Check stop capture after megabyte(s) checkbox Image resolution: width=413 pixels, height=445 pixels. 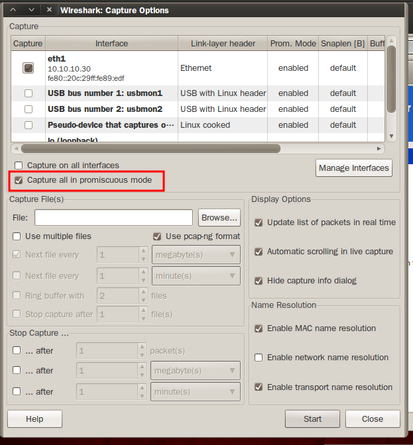click(17, 370)
